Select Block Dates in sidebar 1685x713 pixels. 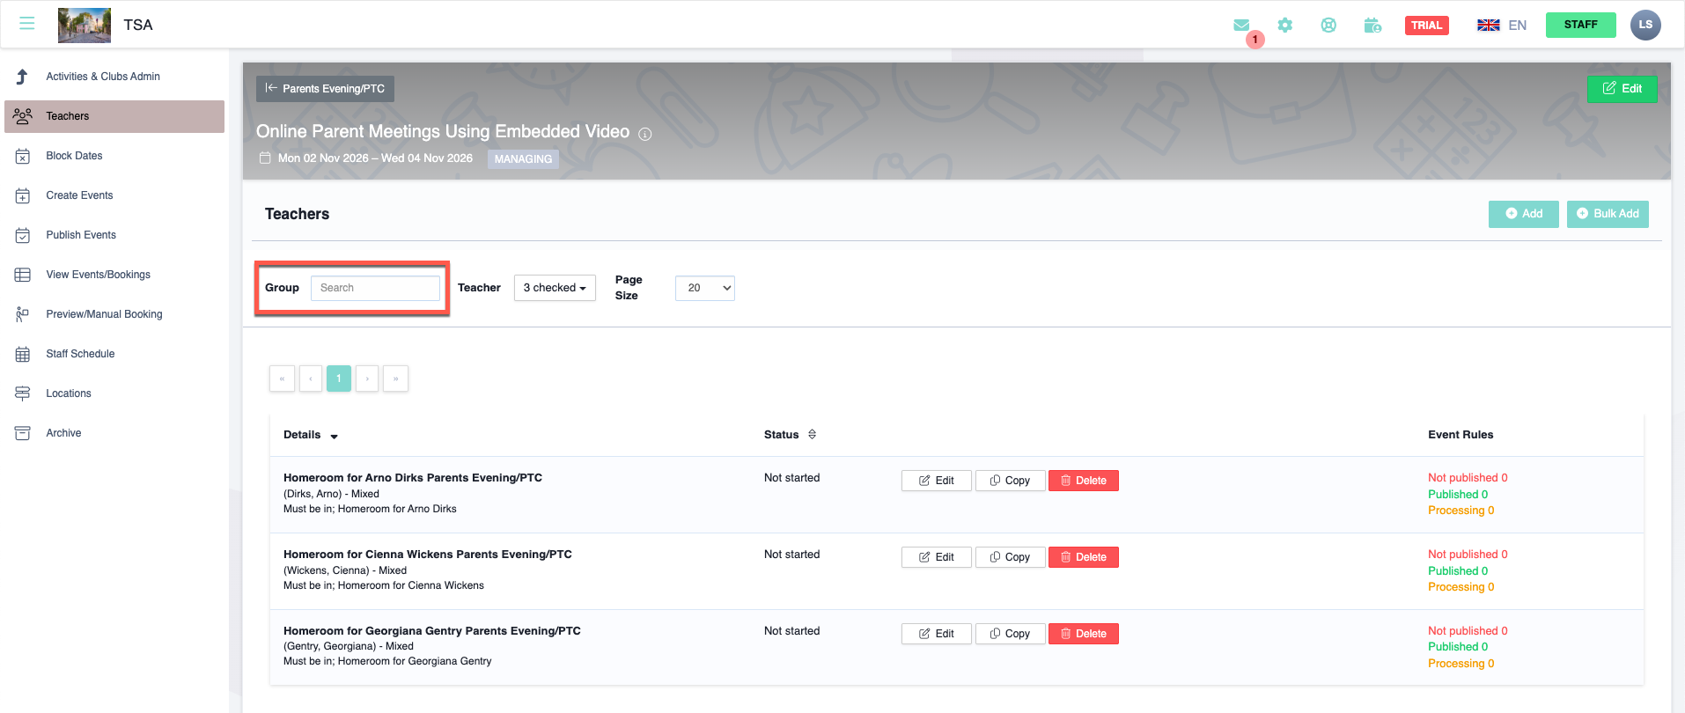point(74,156)
